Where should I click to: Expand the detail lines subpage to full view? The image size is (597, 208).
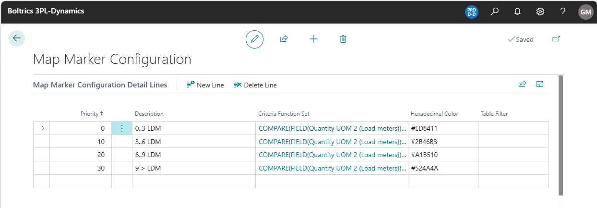point(540,84)
